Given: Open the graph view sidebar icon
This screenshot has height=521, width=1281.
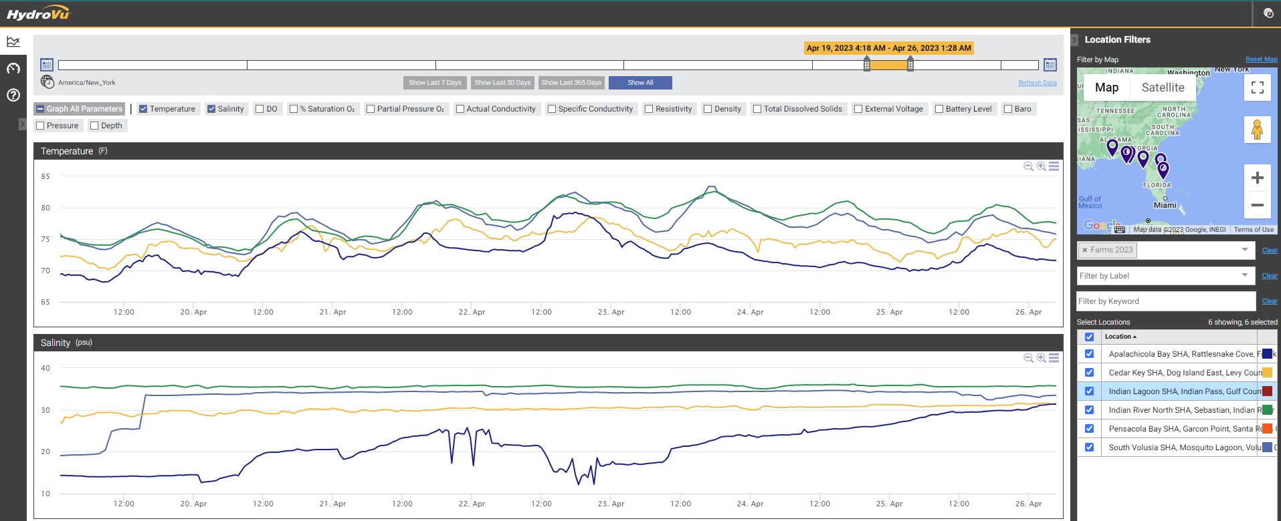Looking at the screenshot, I should pos(13,42).
